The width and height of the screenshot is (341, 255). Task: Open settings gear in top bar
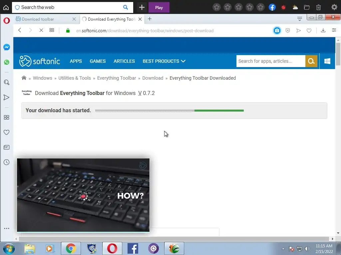tap(334, 7)
